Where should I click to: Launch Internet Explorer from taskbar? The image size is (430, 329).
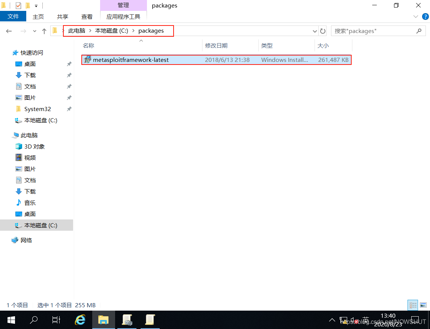[x=80, y=320]
